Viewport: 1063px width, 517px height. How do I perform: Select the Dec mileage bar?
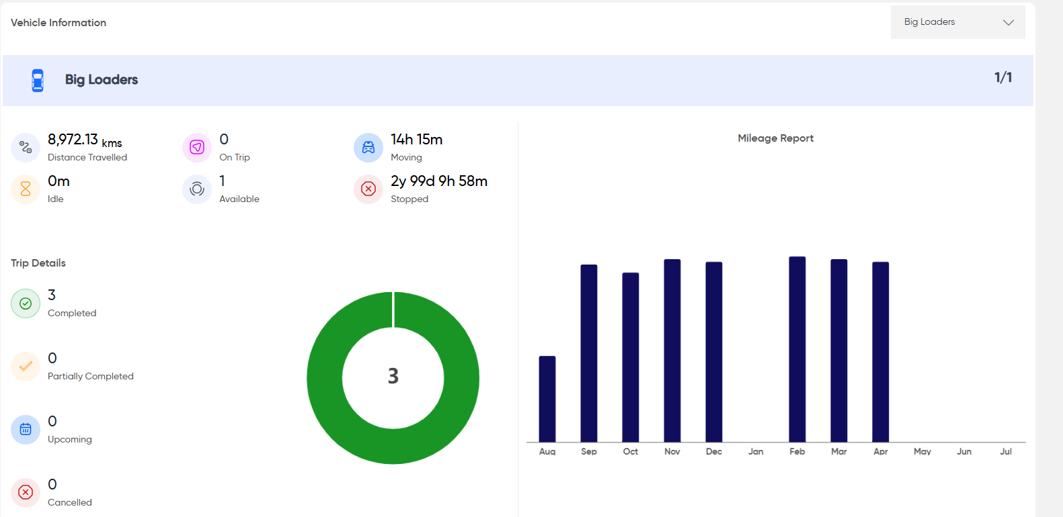pos(714,352)
